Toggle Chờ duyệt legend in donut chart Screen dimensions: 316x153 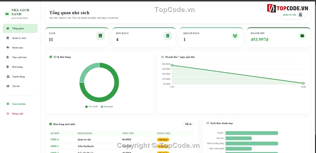click(91, 107)
